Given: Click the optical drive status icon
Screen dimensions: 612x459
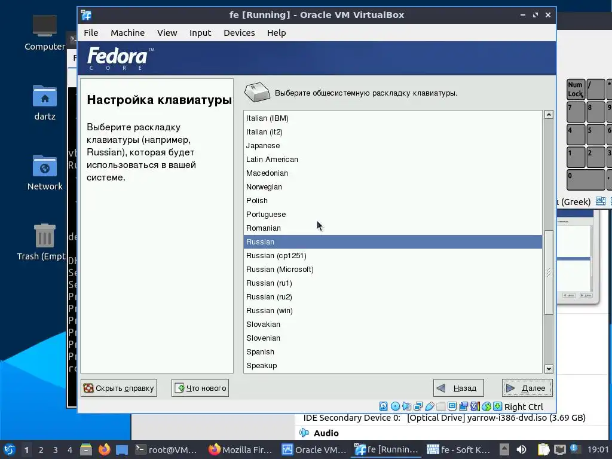Looking at the screenshot, I should (x=395, y=406).
